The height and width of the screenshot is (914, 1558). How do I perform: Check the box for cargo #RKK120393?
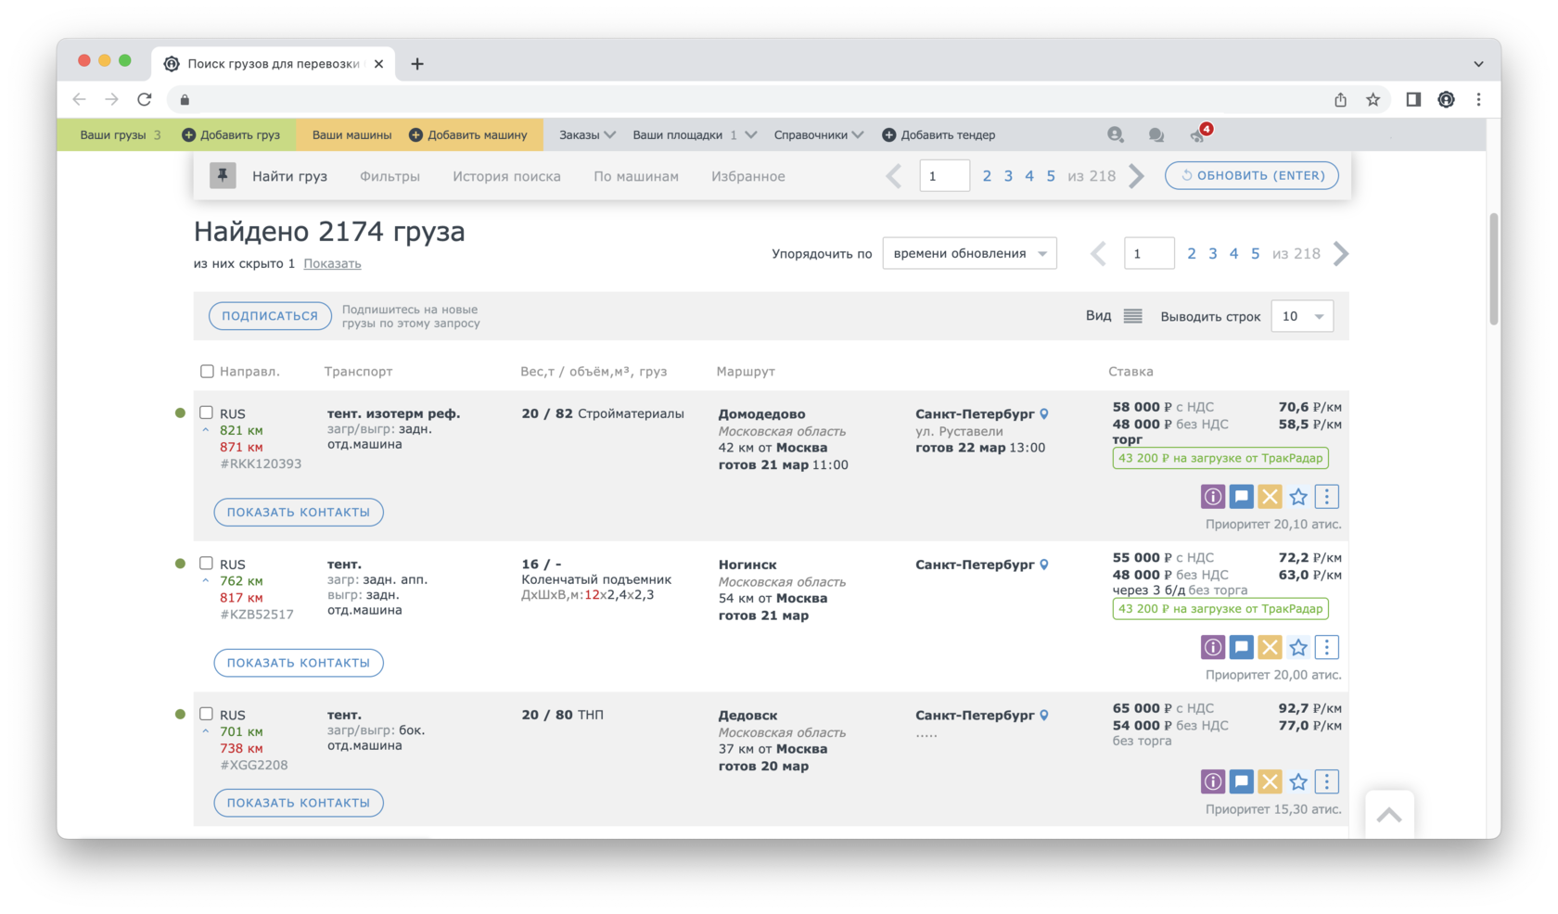click(206, 413)
